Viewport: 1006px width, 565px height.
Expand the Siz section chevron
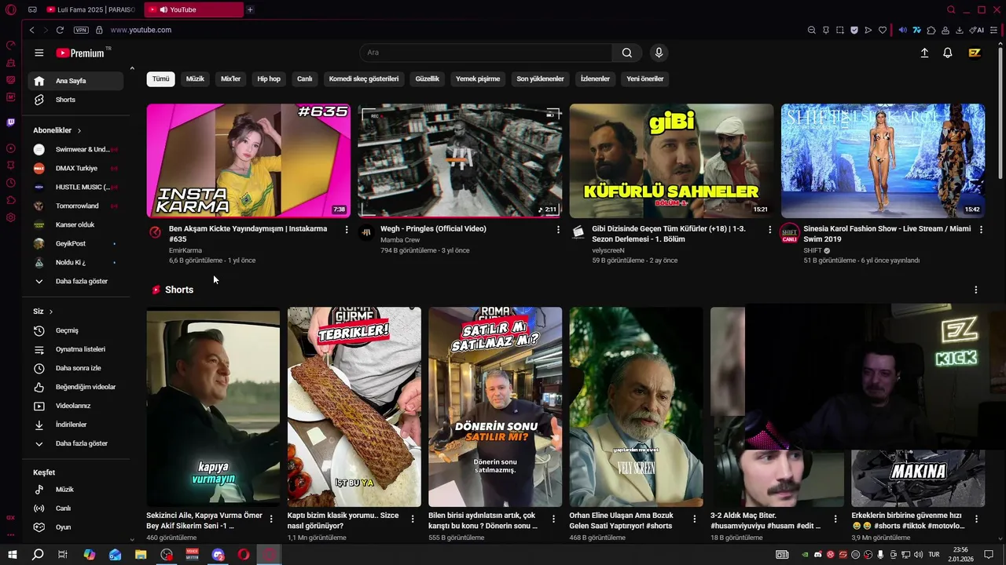[51, 312]
